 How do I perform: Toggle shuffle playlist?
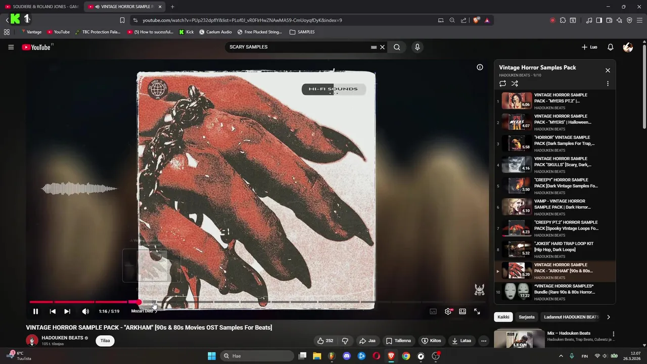coord(515,83)
